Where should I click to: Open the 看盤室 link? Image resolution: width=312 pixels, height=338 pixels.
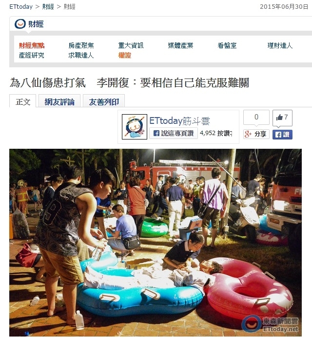tap(227, 45)
